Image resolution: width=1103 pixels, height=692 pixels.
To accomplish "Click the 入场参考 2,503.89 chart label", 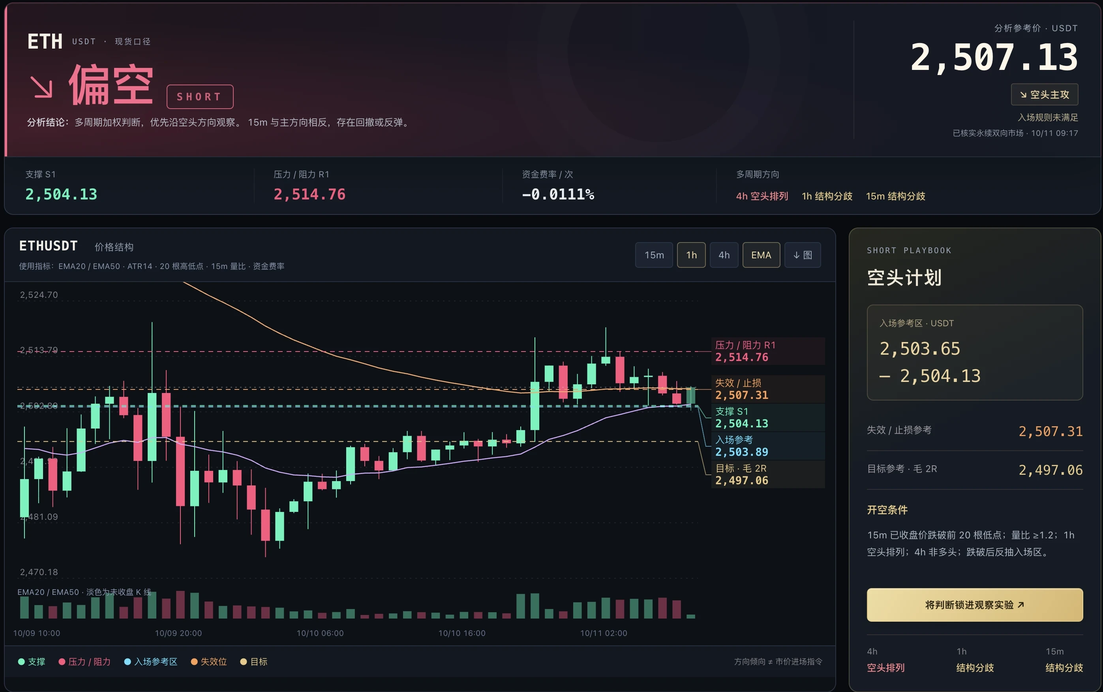I will pos(768,446).
